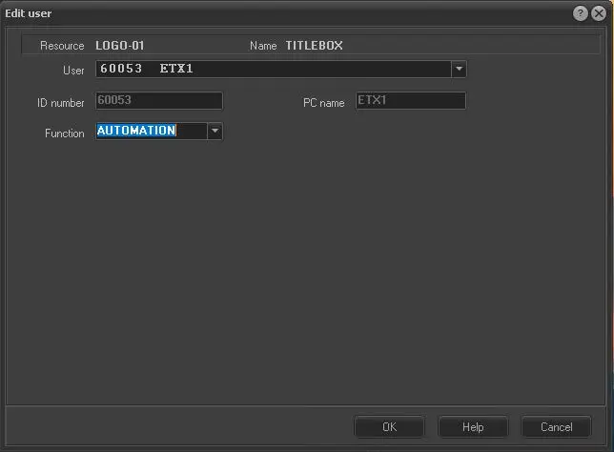Expand the User dropdown arrow
614x452 pixels.
point(459,70)
